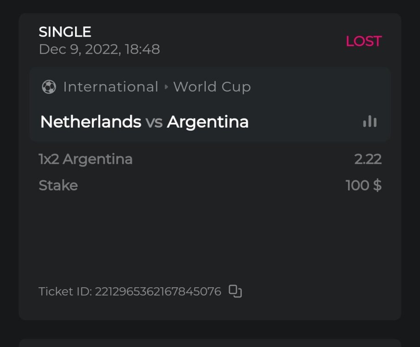Viewport: 420px width, 347px height.
Task: Select the Netherlands team name
Action: pyautogui.click(x=90, y=122)
